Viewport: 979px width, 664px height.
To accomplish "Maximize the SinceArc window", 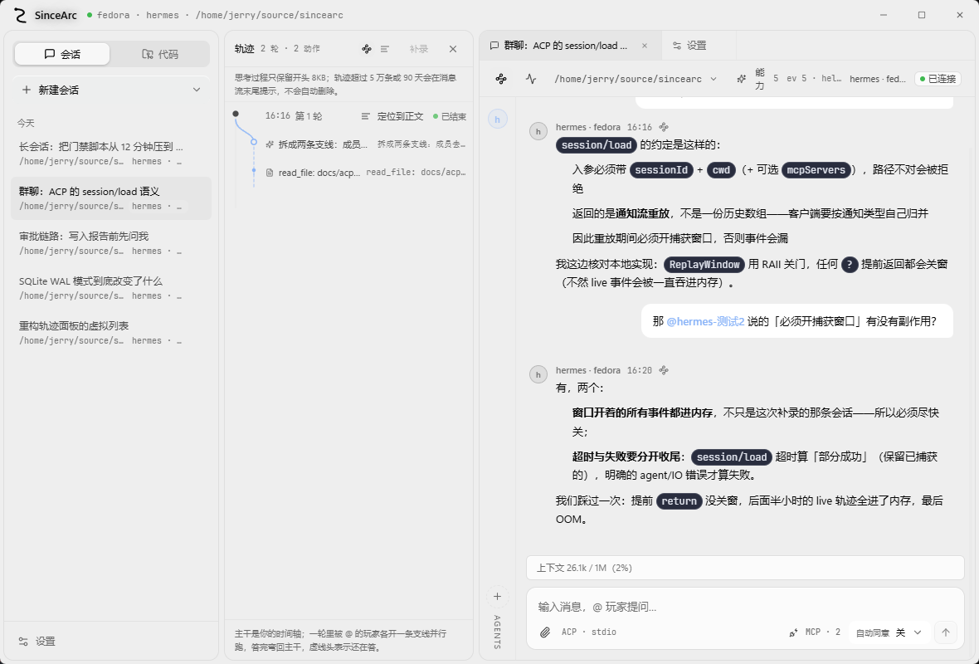I will coord(922,15).
